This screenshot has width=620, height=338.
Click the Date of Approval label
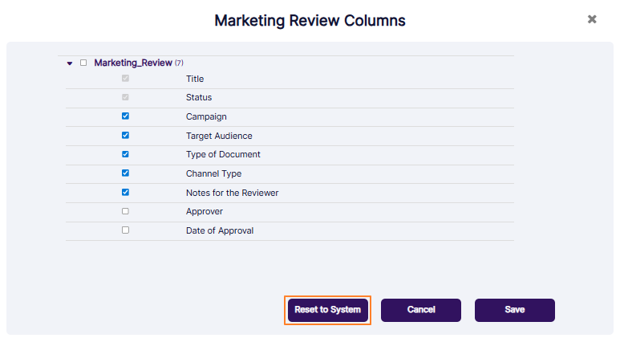219,231
